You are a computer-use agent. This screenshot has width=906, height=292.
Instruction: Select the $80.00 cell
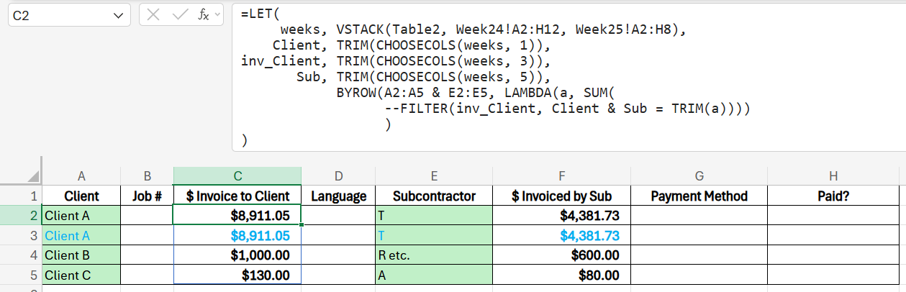pos(561,275)
